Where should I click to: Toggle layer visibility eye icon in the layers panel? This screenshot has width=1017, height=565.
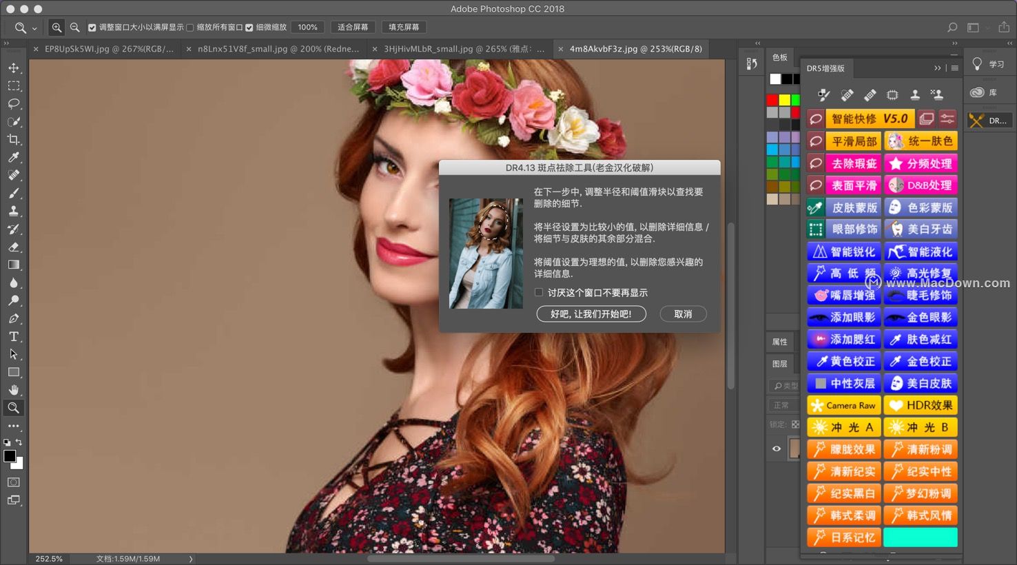pyautogui.click(x=777, y=449)
